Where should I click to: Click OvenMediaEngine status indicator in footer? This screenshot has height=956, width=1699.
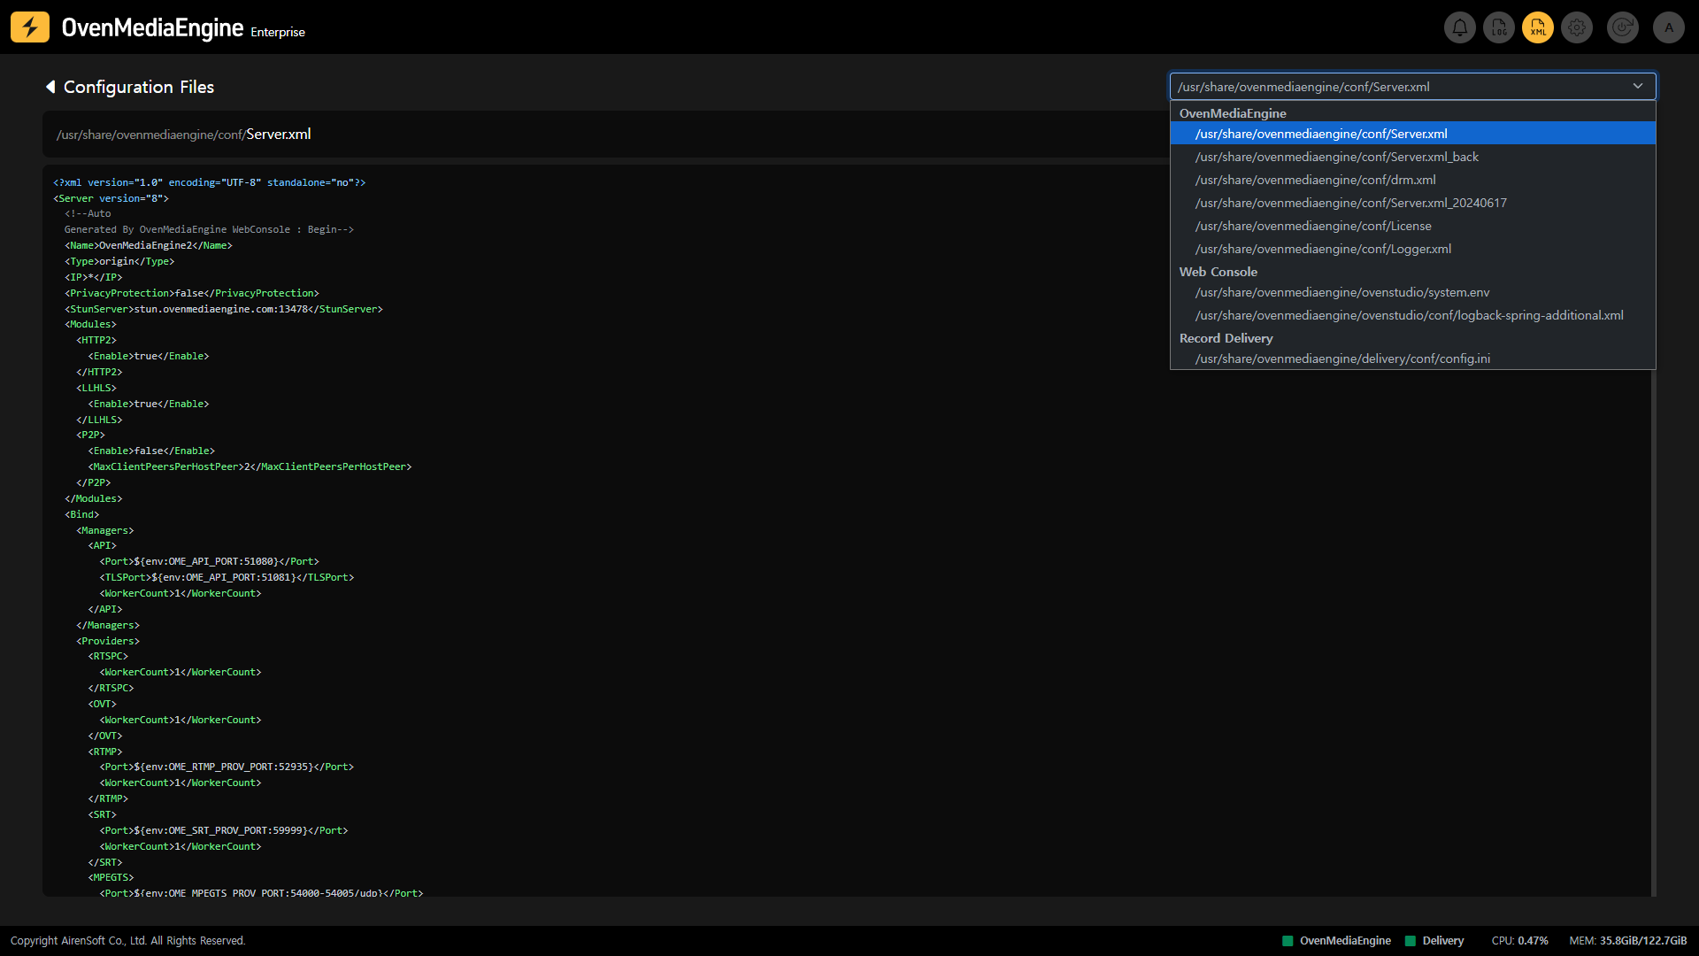point(1337,941)
